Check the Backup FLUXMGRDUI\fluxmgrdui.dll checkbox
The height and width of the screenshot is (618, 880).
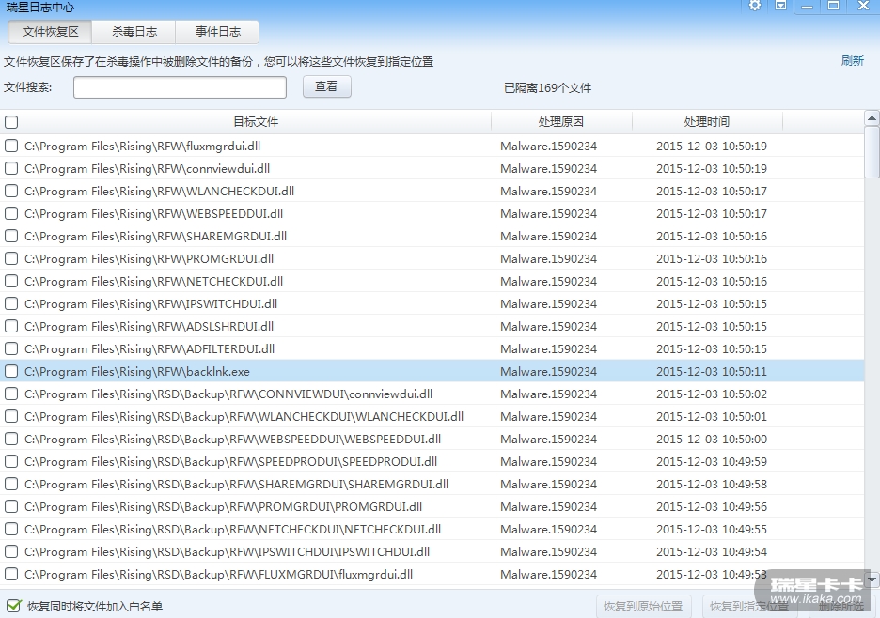coord(11,574)
